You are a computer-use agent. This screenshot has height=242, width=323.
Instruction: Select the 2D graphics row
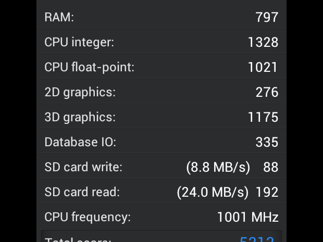pos(161,92)
